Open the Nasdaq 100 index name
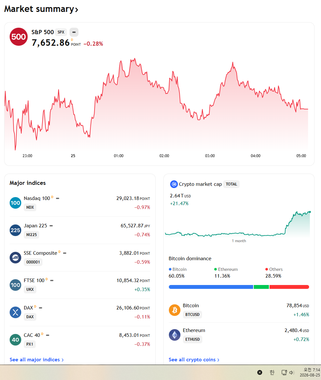Screen dimensions: 321x380 (37, 198)
